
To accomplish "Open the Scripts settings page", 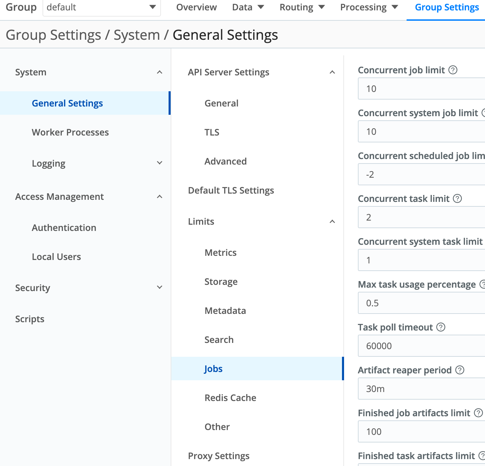I will point(30,319).
